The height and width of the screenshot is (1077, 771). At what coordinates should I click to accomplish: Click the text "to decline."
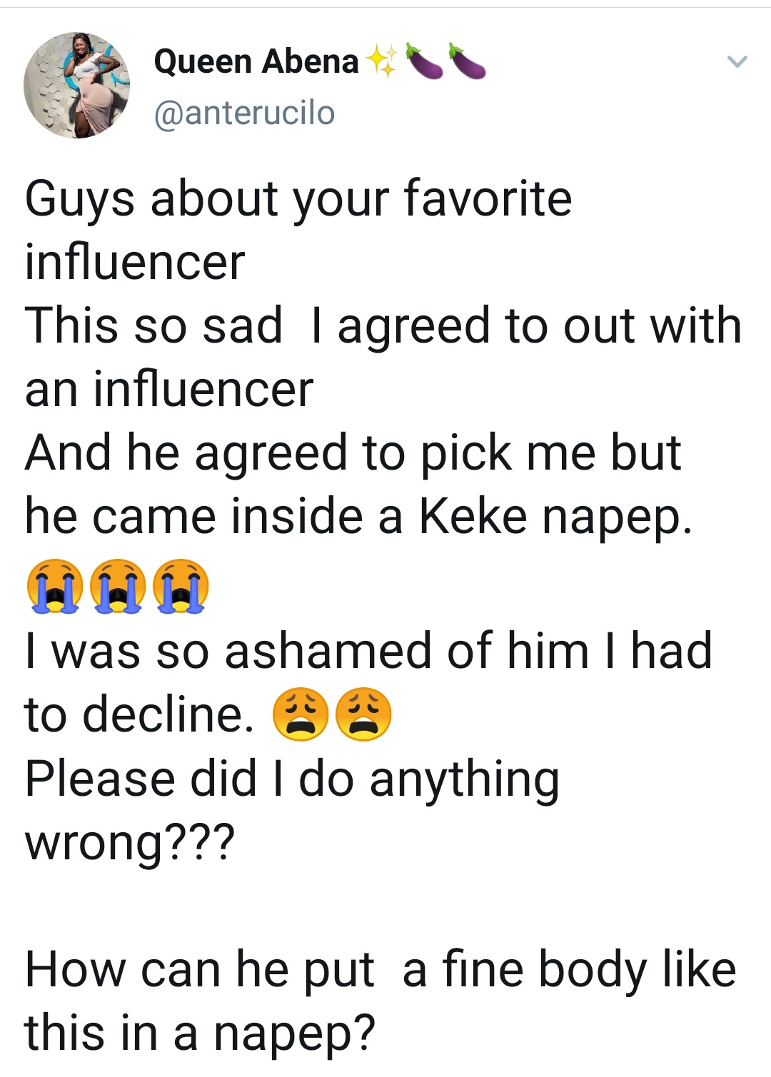tap(139, 714)
